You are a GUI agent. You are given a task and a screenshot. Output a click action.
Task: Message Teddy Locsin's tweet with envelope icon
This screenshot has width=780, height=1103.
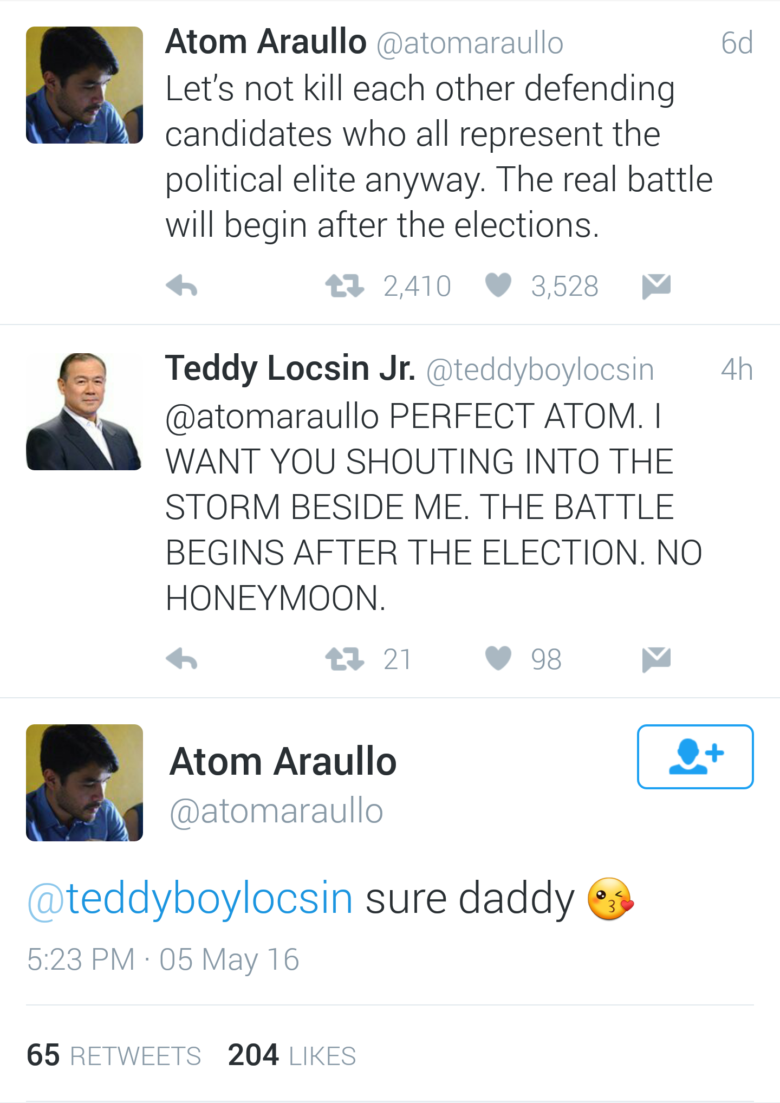[656, 659]
